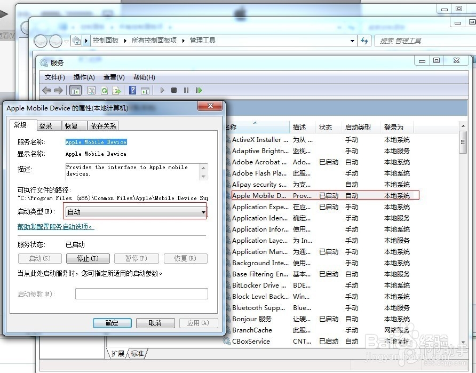Switch to the 登录 tab
476x373 pixels.
(46, 126)
